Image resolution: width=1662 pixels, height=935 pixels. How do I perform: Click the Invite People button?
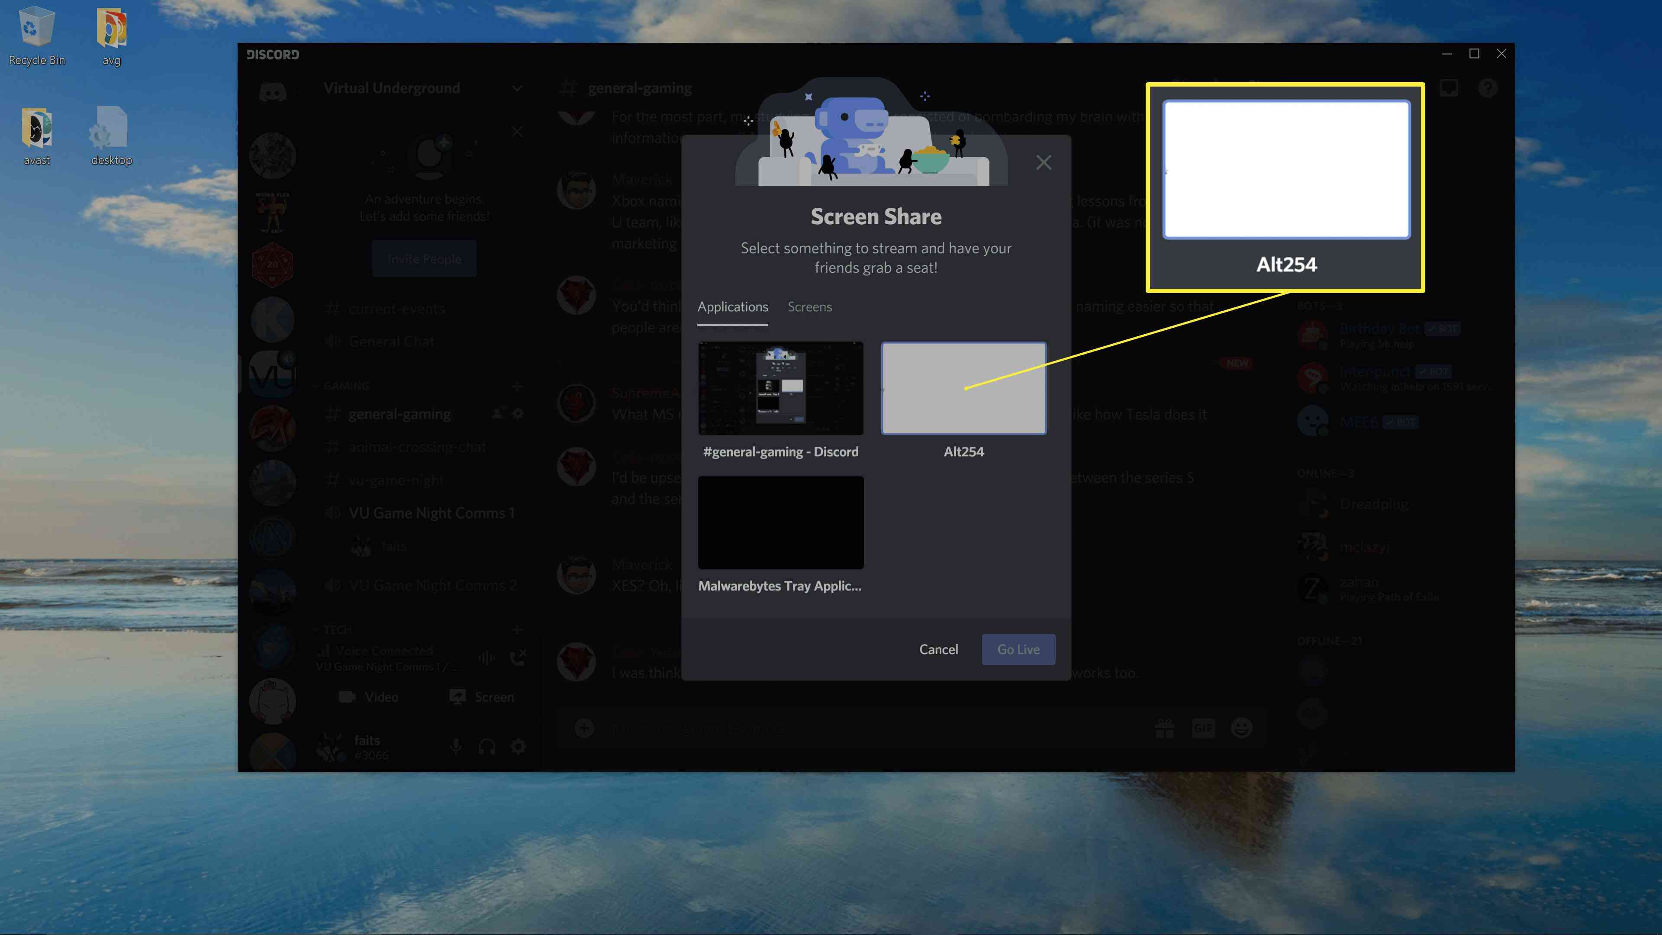pos(424,259)
